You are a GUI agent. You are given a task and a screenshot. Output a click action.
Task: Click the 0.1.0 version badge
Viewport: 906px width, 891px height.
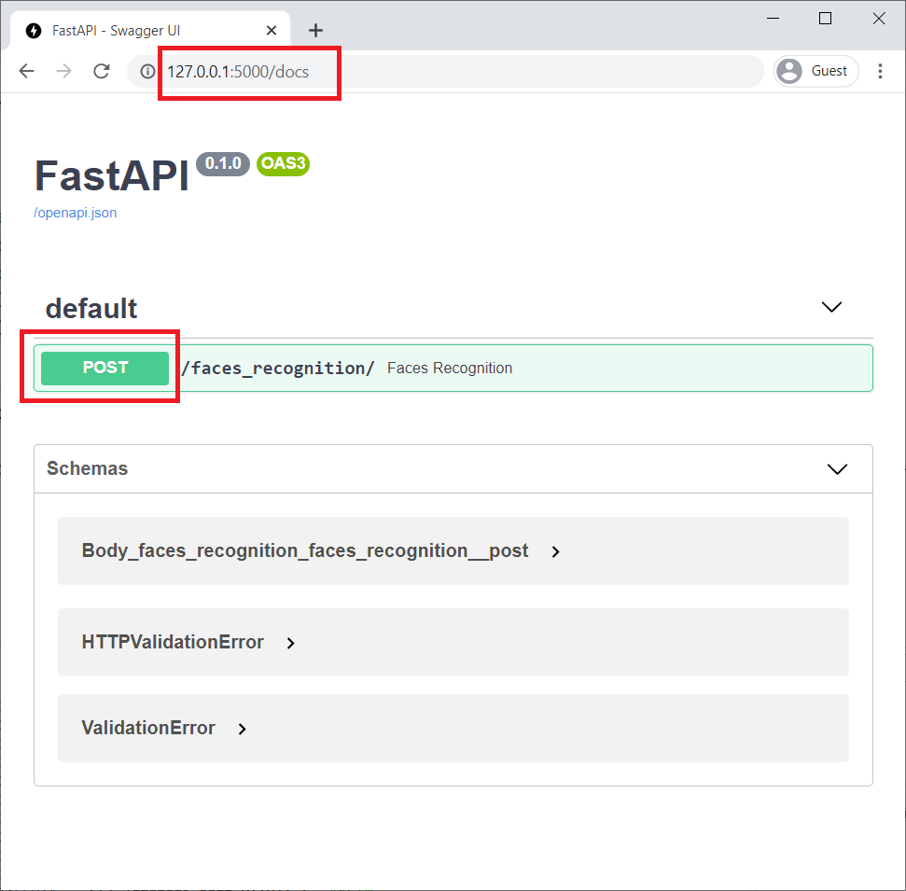[x=222, y=164]
